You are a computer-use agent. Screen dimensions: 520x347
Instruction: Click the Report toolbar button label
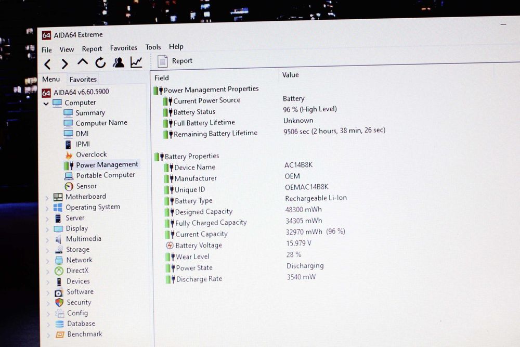click(182, 61)
